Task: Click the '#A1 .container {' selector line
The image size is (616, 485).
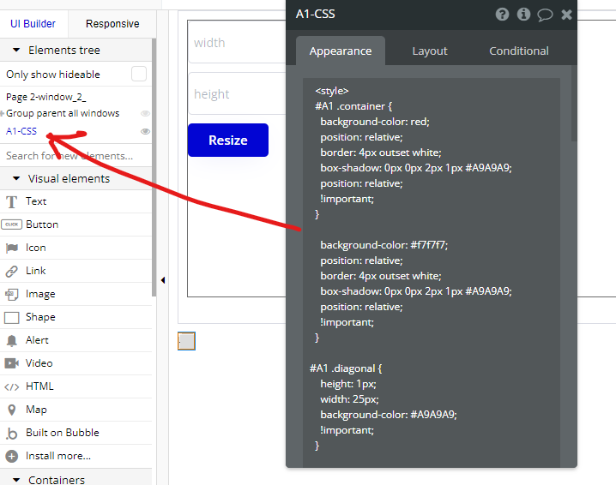Action: tap(353, 106)
